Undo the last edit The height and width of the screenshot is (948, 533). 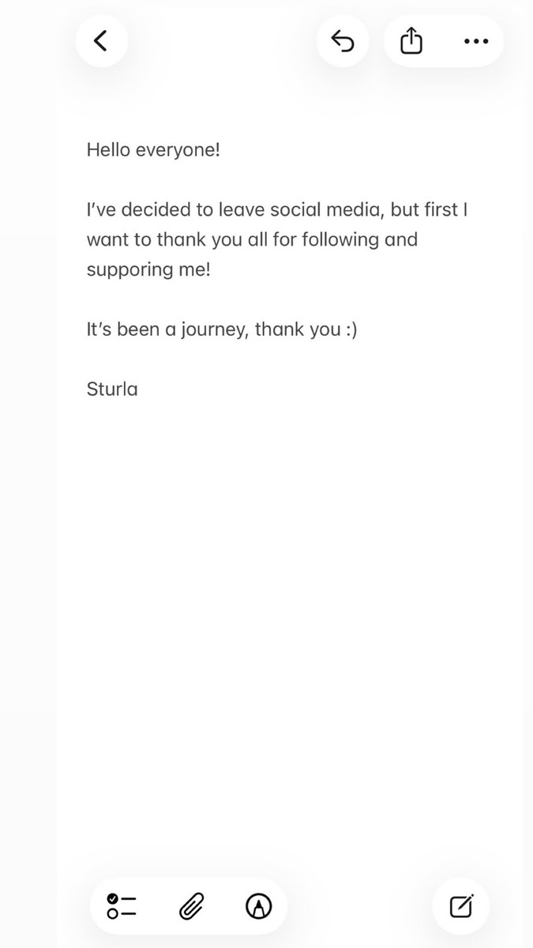[343, 41]
